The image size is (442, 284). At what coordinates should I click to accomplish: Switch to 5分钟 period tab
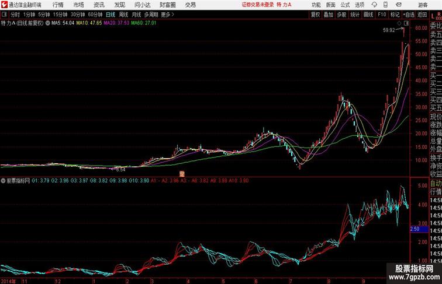[x=44, y=15]
